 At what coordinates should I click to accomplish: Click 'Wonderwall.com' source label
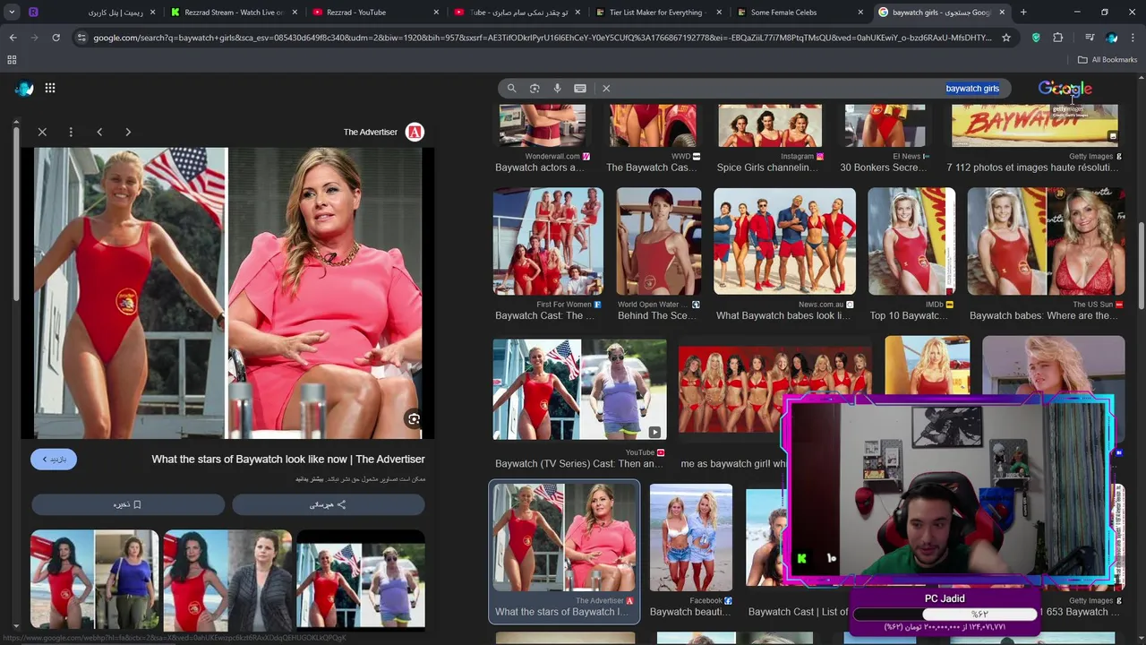pos(552,156)
